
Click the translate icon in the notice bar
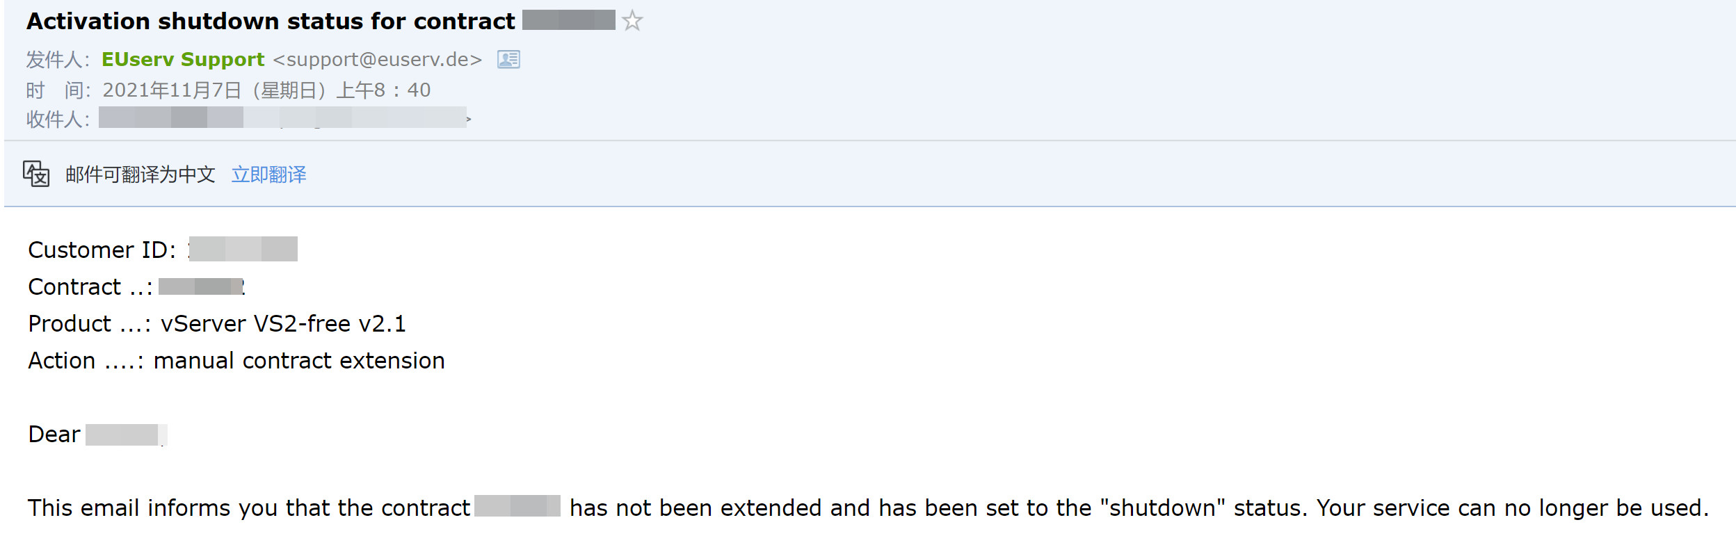pos(36,174)
